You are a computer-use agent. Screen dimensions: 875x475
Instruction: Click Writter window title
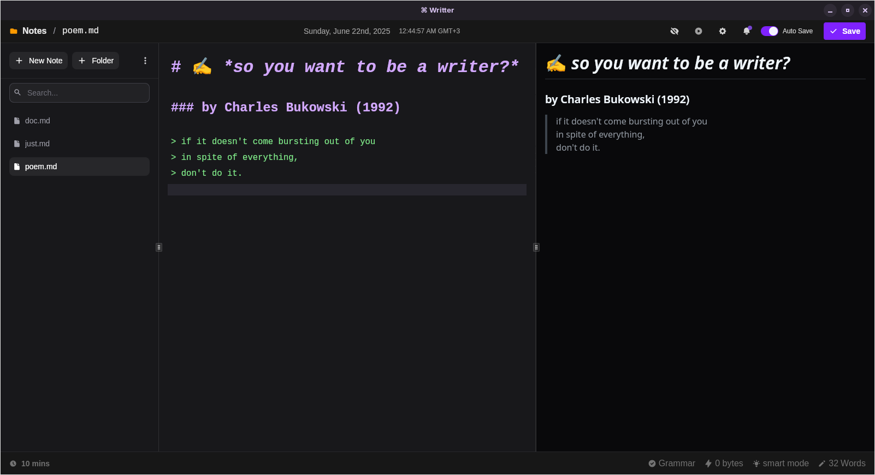tap(437, 10)
